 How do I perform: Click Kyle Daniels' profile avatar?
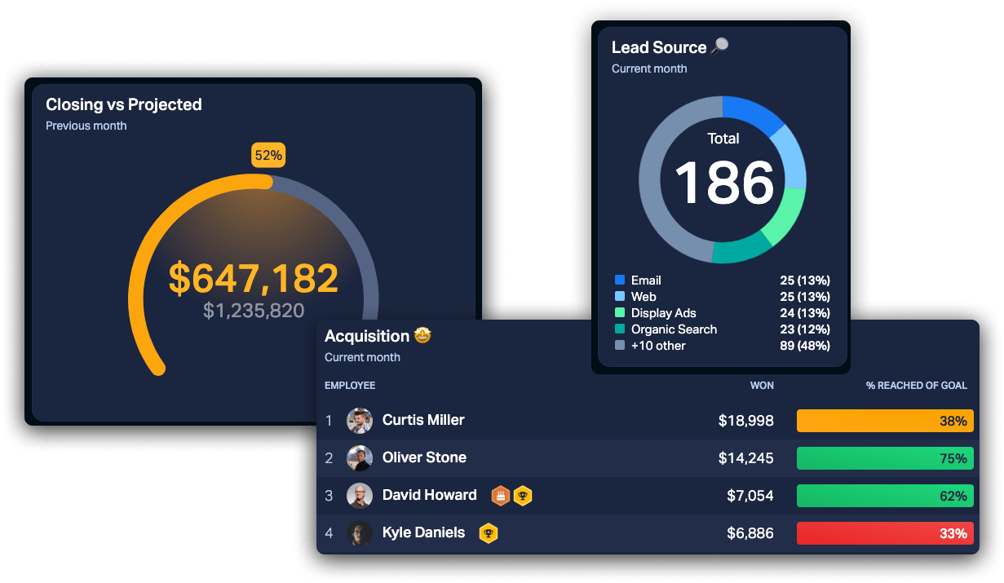point(360,532)
